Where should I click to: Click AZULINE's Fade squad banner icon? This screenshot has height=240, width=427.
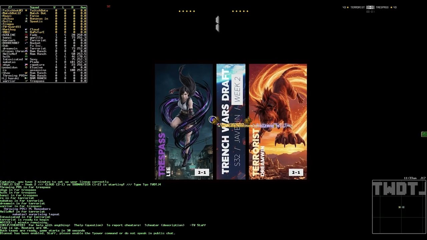click(x=26, y=35)
